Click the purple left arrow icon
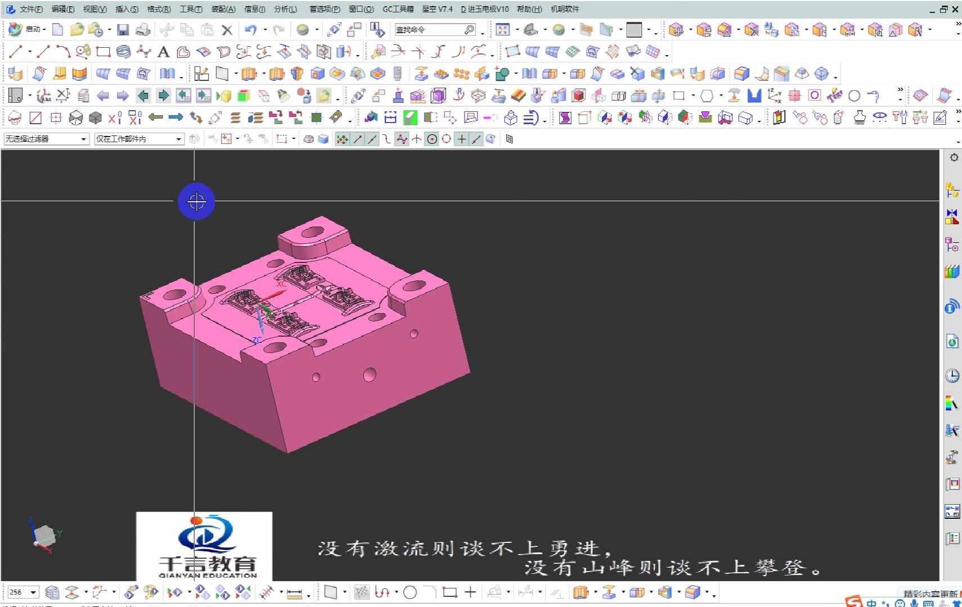Image resolution: width=962 pixels, height=607 pixels. [103, 96]
